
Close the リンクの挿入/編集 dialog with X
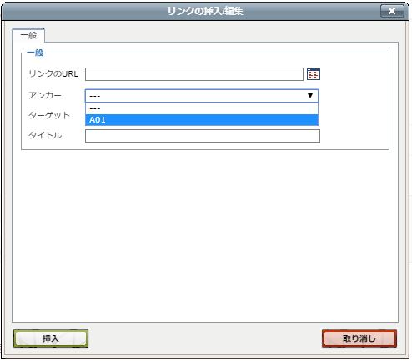coord(392,11)
